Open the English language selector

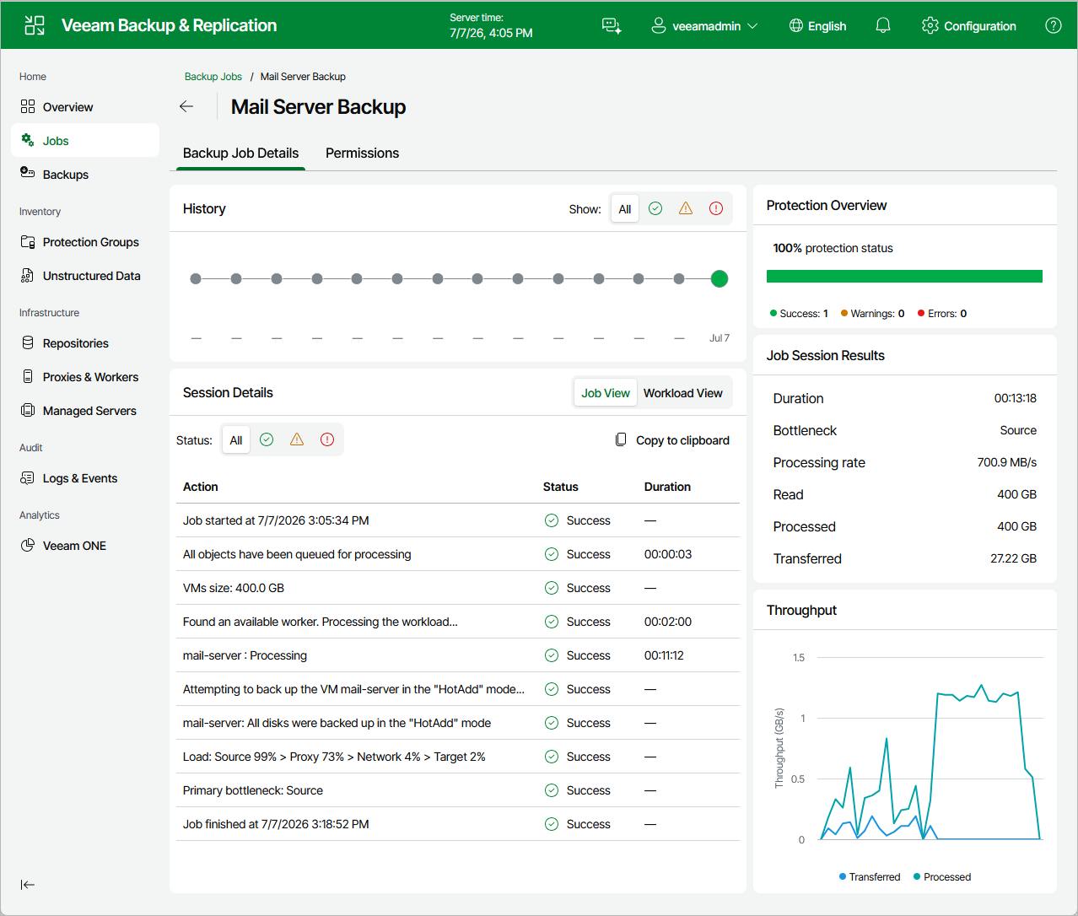[818, 26]
